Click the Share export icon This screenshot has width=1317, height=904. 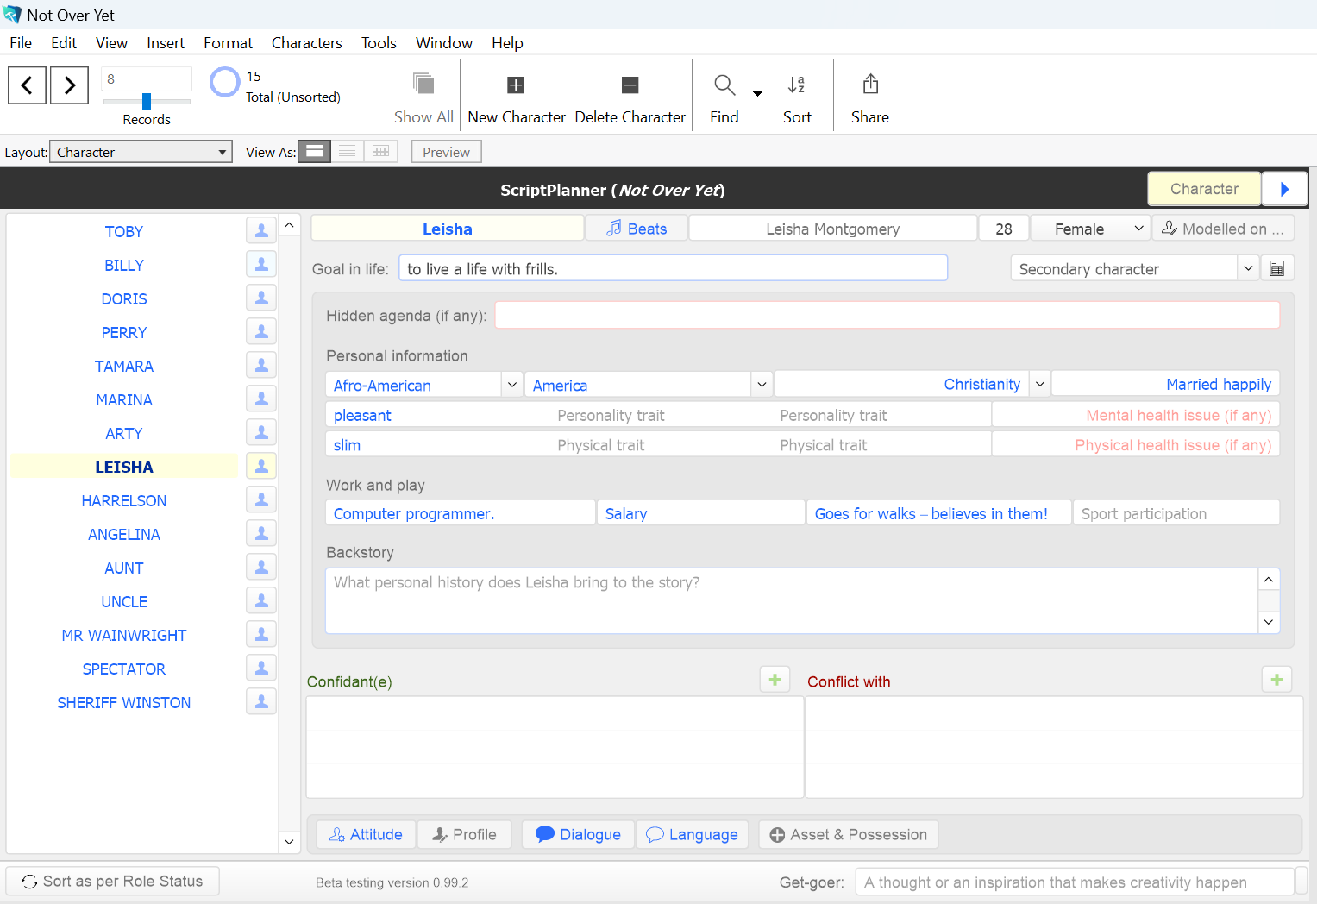pos(869,85)
